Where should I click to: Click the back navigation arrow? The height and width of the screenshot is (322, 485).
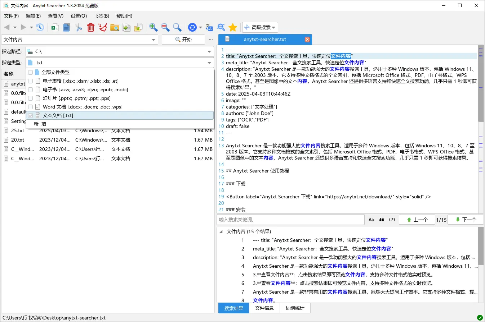(6, 27)
